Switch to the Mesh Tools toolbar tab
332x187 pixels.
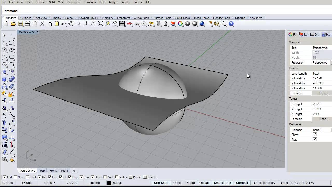click(x=201, y=18)
